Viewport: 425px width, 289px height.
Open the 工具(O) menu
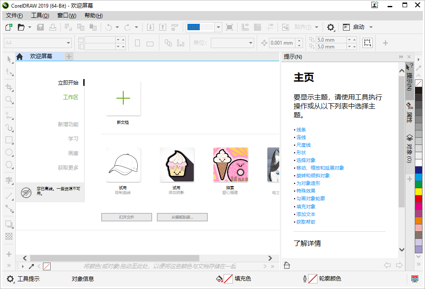click(x=40, y=15)
